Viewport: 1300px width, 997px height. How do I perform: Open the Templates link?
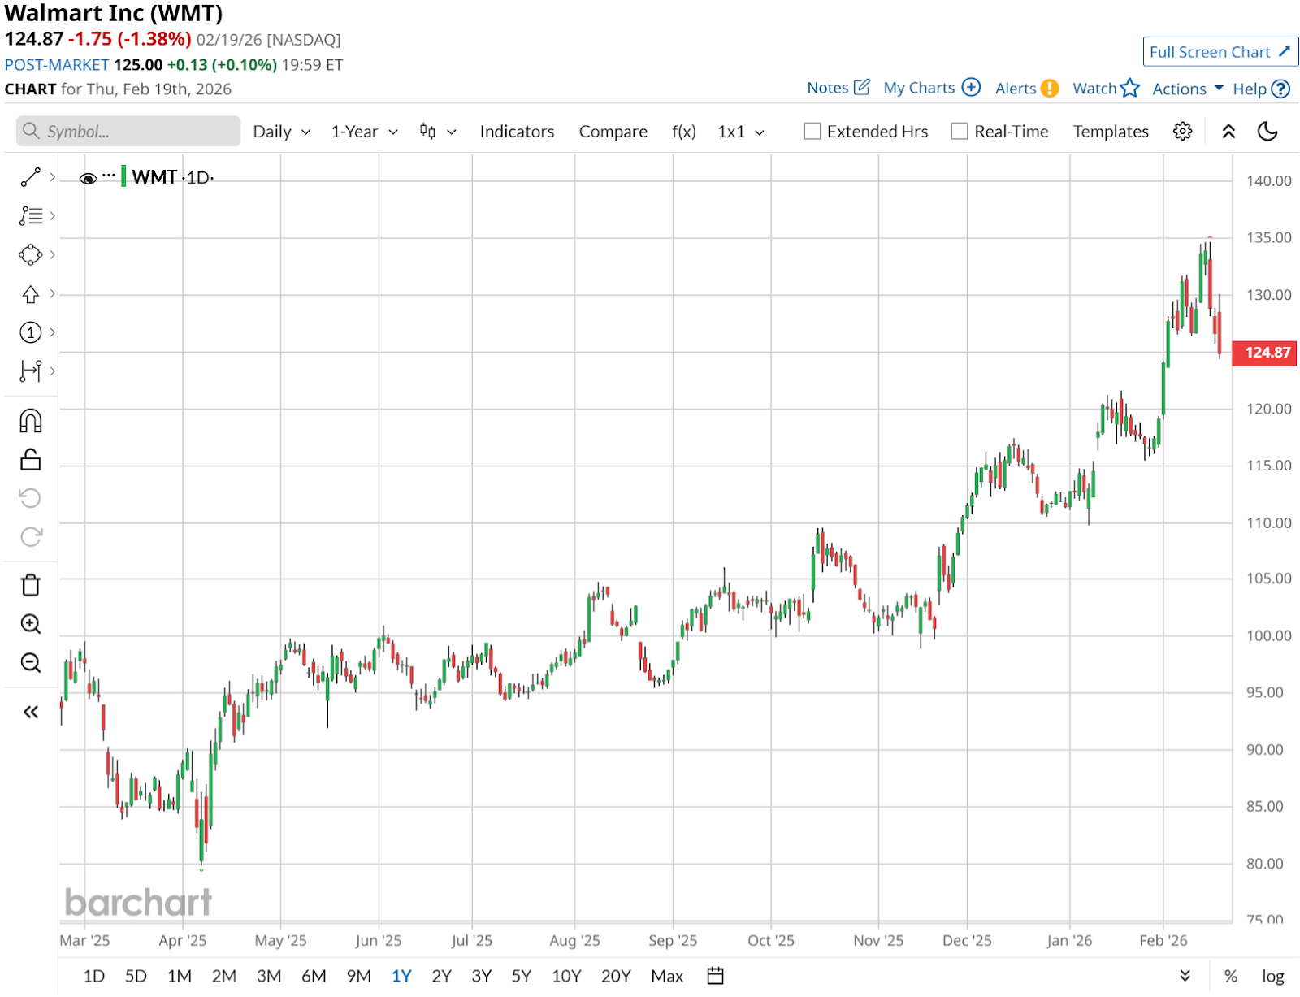click(x=1110, y=132)
